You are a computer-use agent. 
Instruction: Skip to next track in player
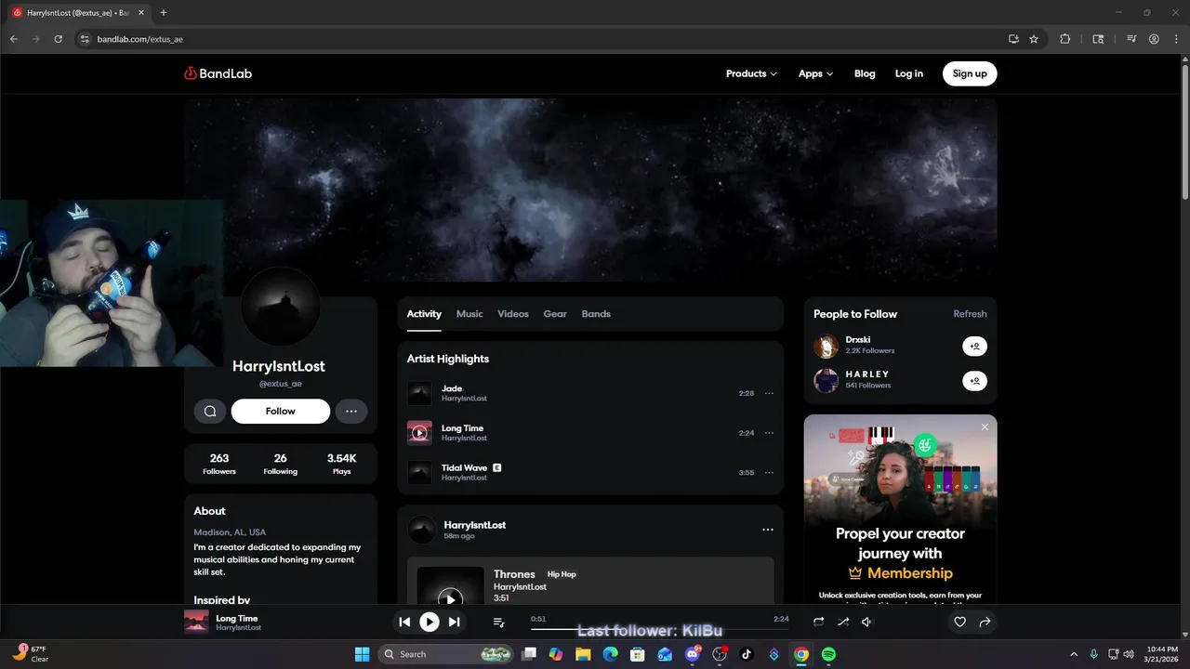click(454, 622)
